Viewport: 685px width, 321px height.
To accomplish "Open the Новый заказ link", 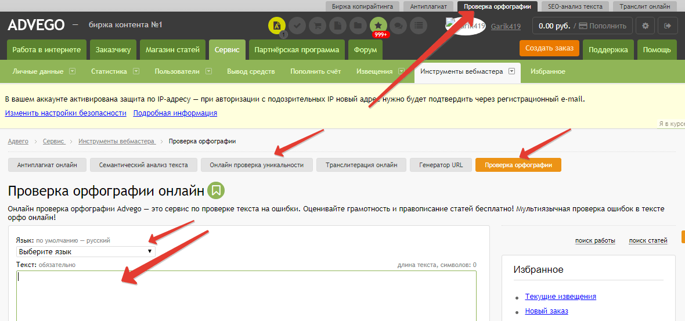I will [x=546, y=311].
